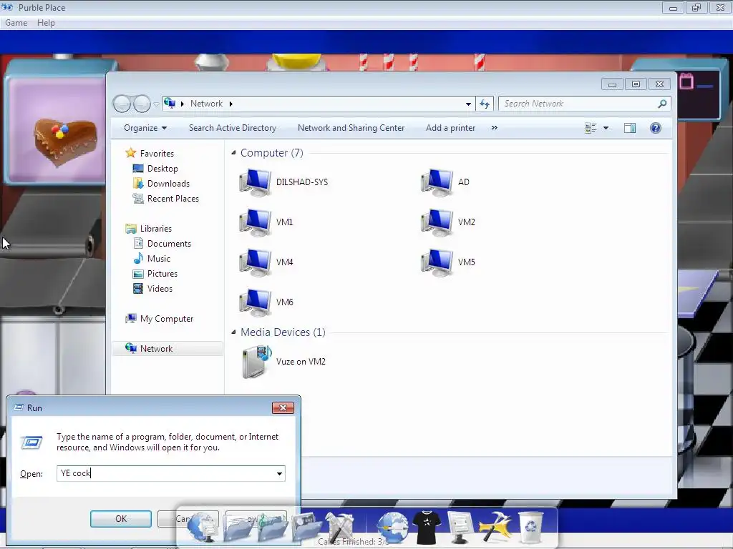Click the Network breadcrumb in address bar
The height and width of the screenshot is (549, 733).
pos(206,104)
